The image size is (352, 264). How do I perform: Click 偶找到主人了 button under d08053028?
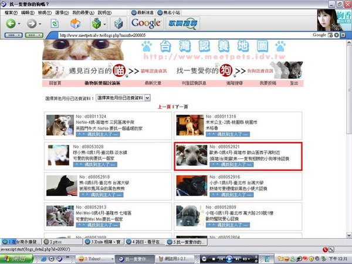point(95,164)
